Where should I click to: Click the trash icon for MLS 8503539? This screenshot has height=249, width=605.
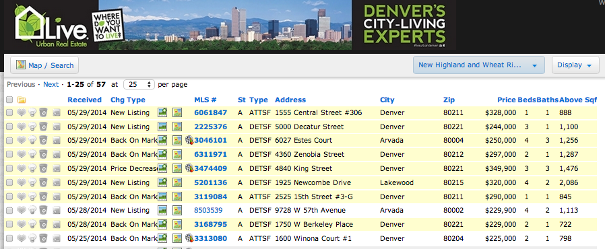click(x=43, y=211)
